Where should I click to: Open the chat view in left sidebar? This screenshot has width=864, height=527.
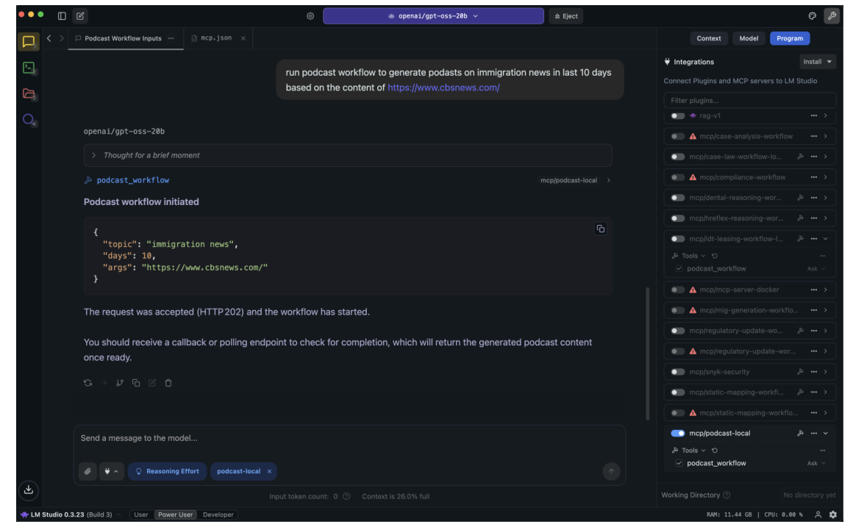click(28, 41)
